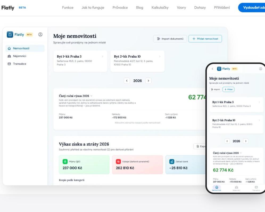Click the Import dokumentů button
Image resolution: width=265 pixels, height=212 pixels.
tap(170, 39)
